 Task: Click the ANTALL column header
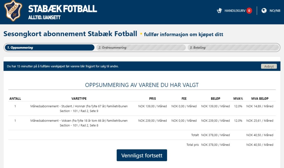[15, 99]
